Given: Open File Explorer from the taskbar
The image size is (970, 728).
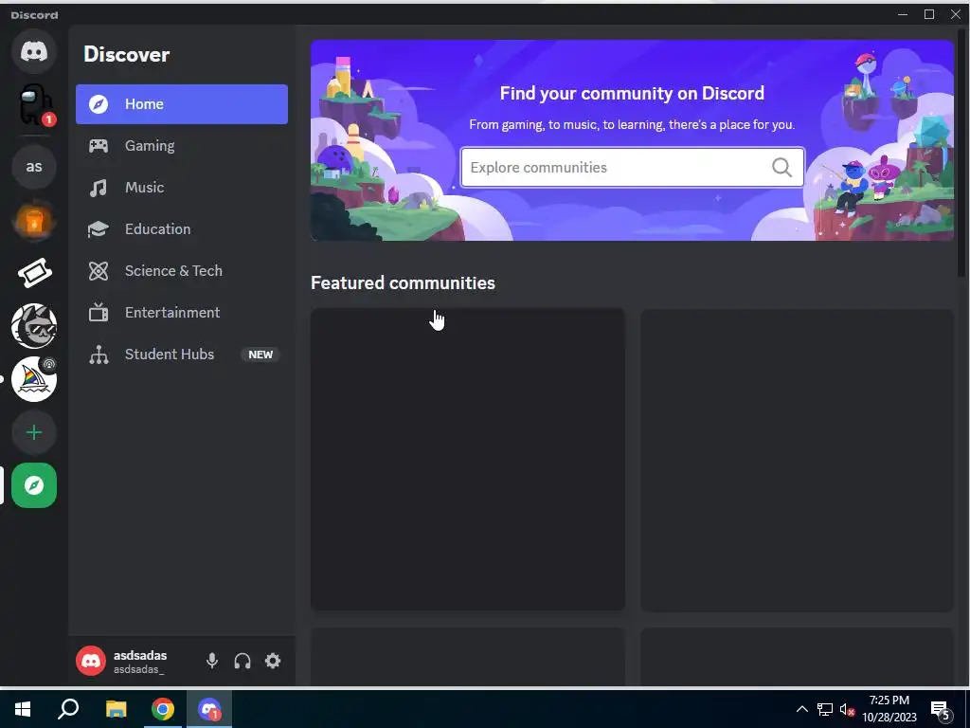Looking at the screenshot, I should click(116, 709).
